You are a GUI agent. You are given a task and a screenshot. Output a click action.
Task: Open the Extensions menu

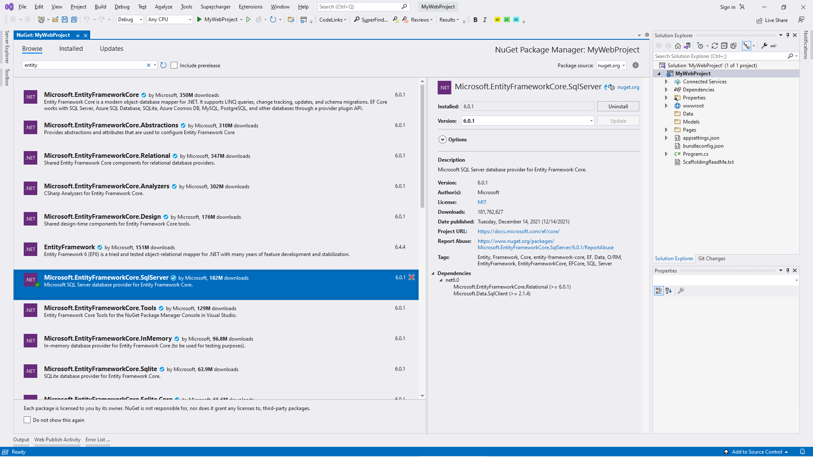point(250,7)
